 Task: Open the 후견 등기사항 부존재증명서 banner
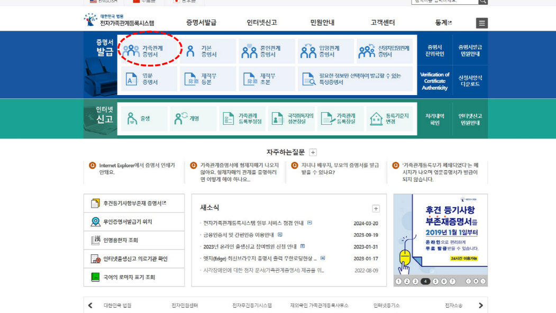(441, 235)
